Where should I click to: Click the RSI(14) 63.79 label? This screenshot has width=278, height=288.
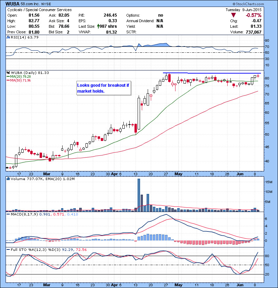point(24,37)
